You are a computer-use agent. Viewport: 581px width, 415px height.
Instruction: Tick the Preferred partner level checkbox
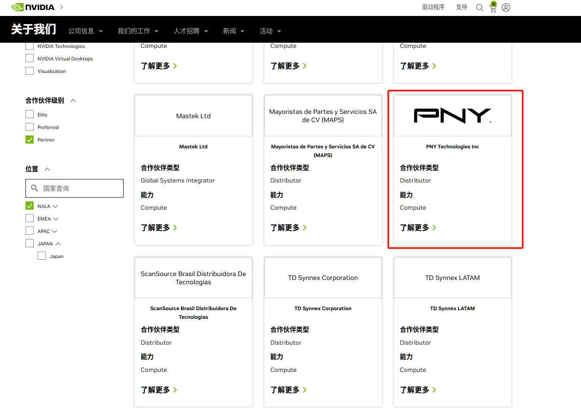click(x=29, y=127)
